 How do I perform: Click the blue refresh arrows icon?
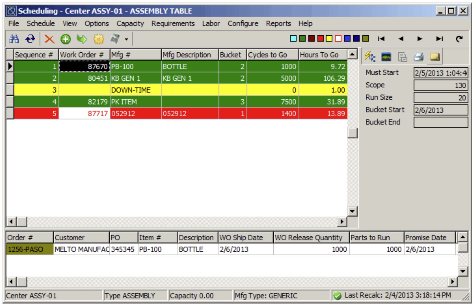tap(30, 39)
